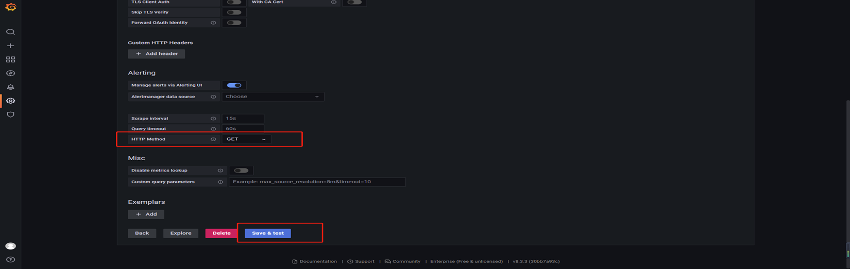
Task: Open the Explore compass icon
Action: point(10,73)
